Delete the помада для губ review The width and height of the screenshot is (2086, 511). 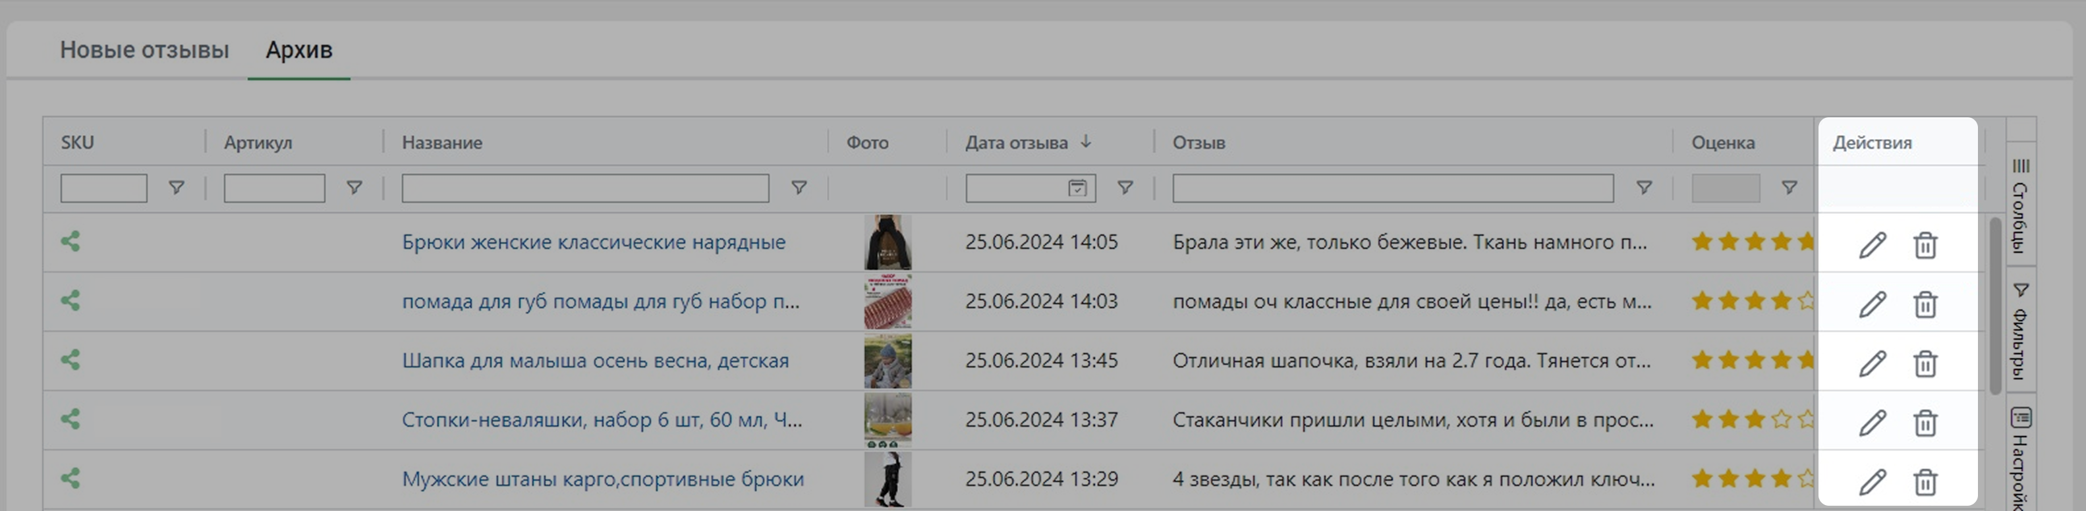click(1925, 304)
